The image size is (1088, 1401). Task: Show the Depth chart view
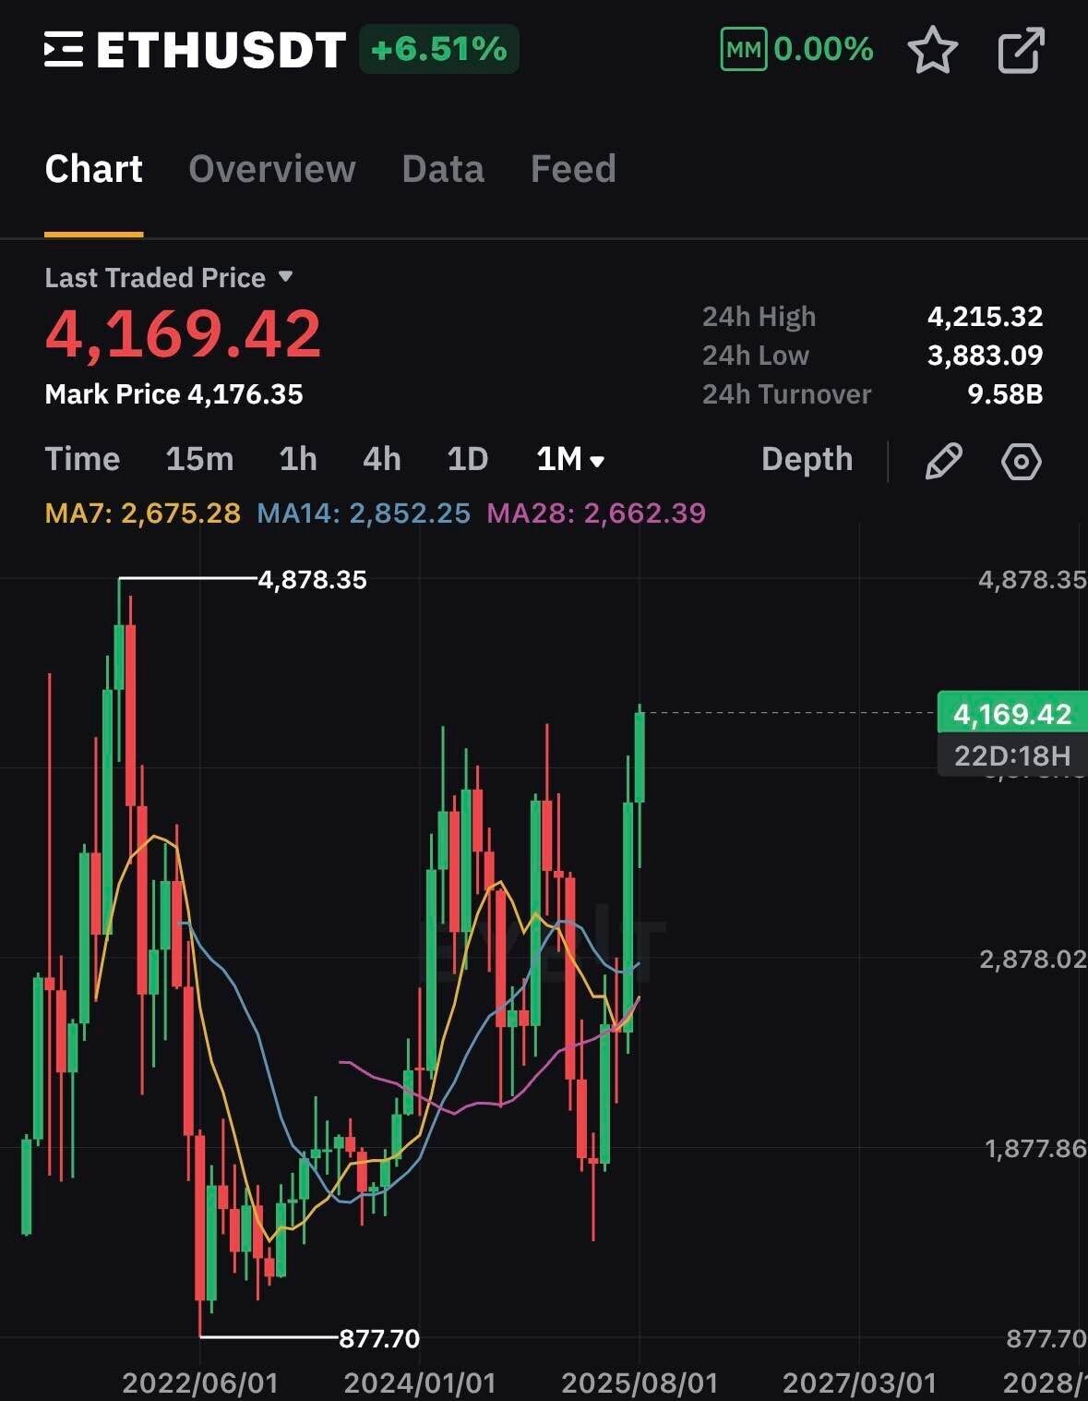807,459
